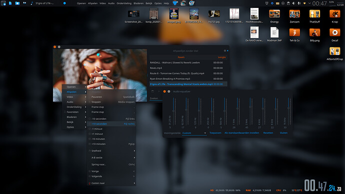Image resolution: width=345 pixels, height=194 pixels.
Task: Expand the Snelheid submenu
Action: click(x=111, y=150)
